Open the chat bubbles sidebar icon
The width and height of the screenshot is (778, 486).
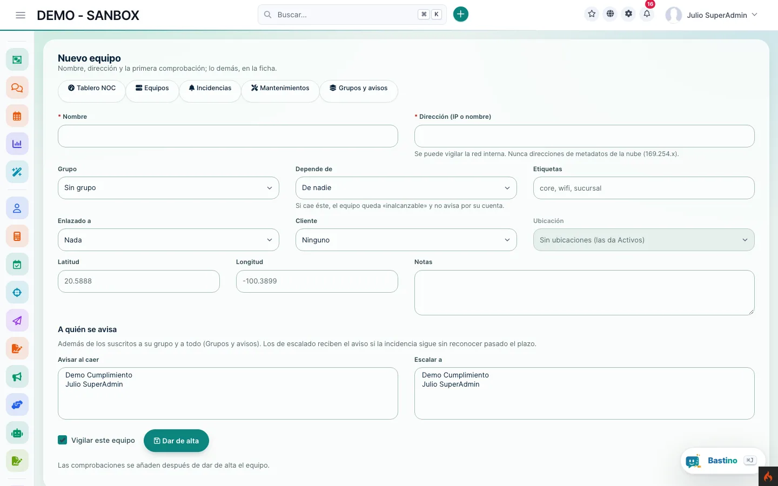coord(17,87)
